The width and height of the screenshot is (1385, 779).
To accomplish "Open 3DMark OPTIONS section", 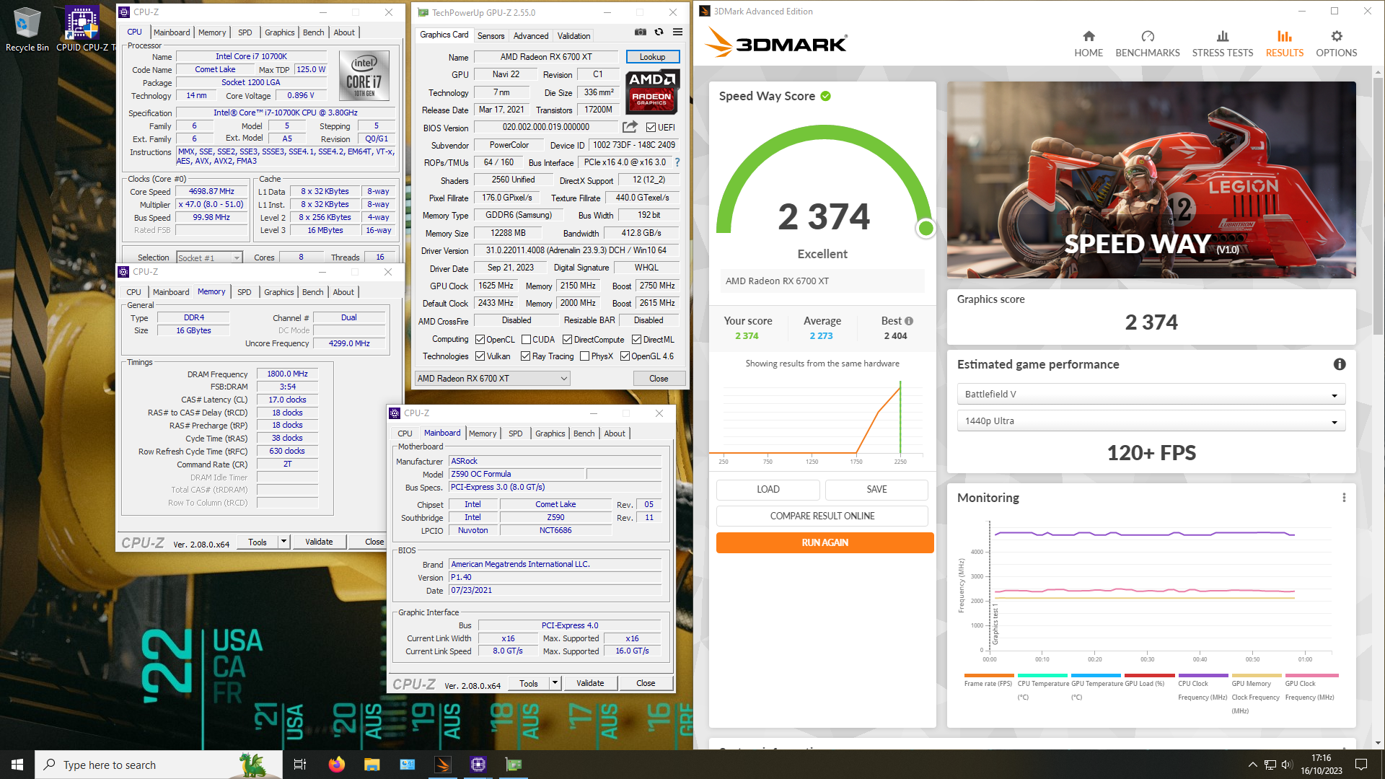I will (1337, 44).
